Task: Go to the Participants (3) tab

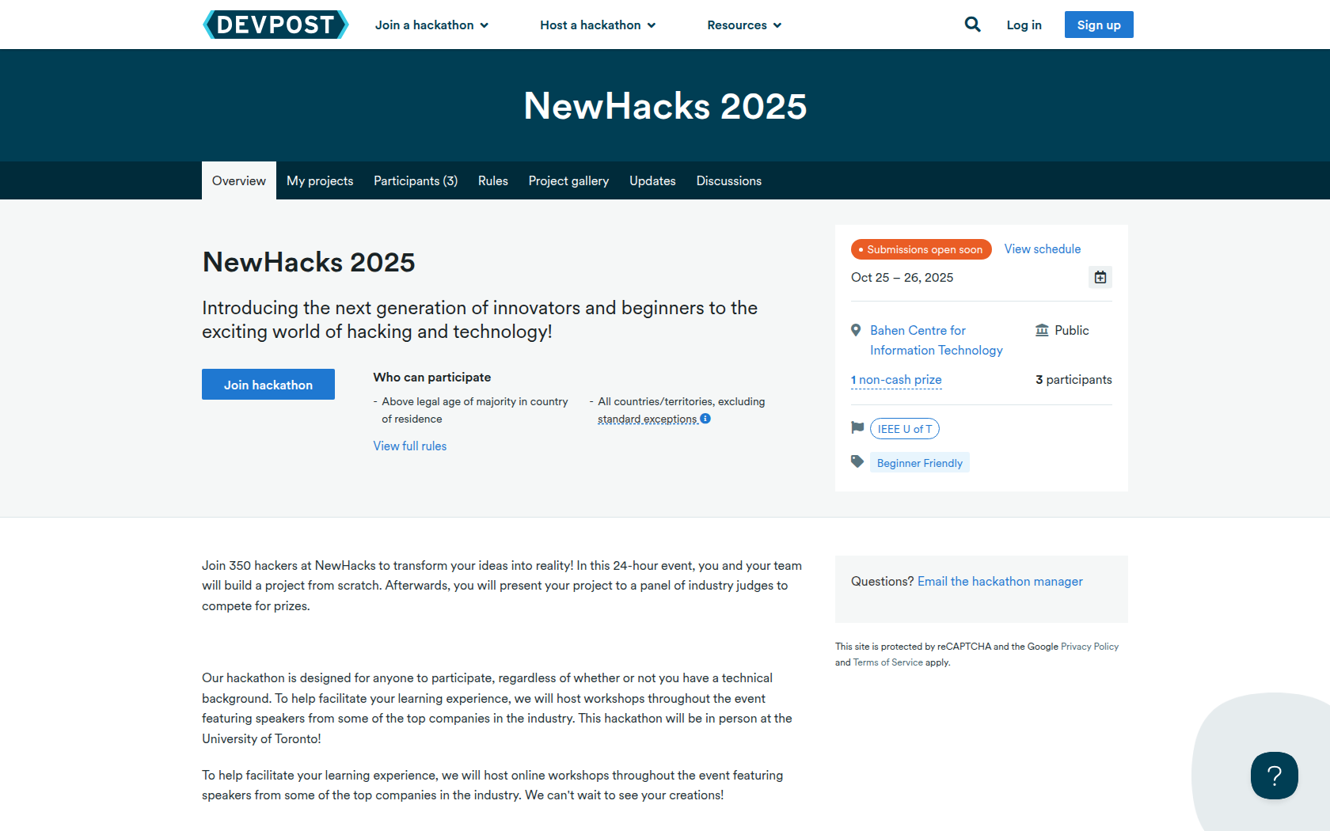Action: (x=415, y=181)
